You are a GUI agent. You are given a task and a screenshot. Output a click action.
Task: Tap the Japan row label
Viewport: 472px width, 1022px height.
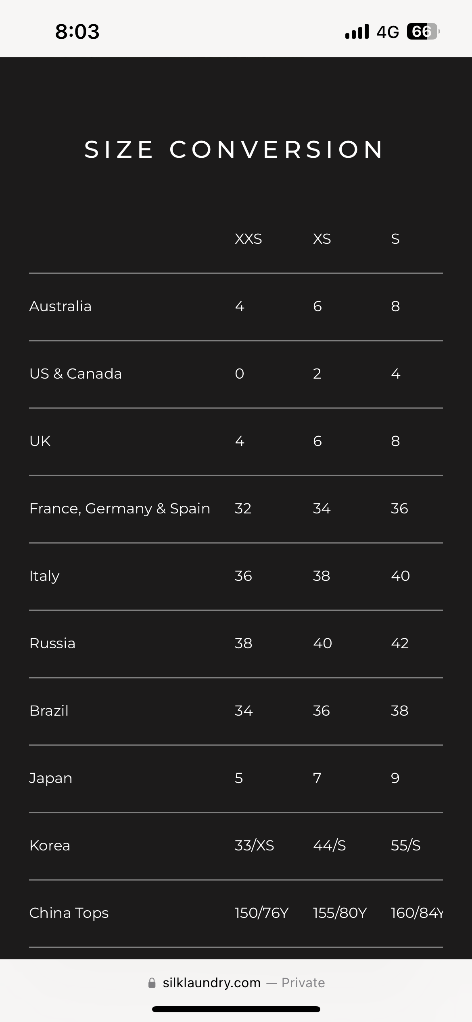tap(51, 778)
